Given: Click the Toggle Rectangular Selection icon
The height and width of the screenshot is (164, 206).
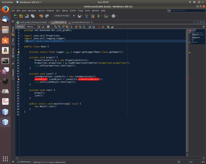Looking at the screenshot, I should 71,27.
